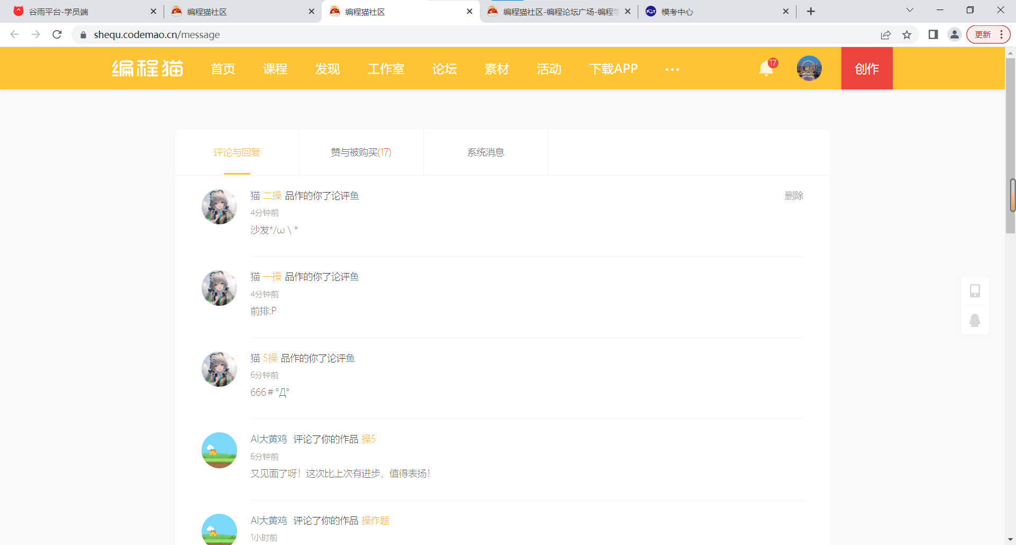Click commenter avatar on 前排:P comment

pyautogui.click(x=219, y=288)
